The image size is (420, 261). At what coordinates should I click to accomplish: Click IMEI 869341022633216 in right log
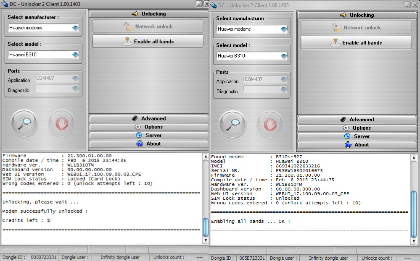pos(298,166)
